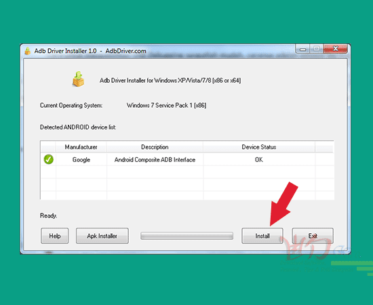Click the window title AdbDriver.com text
373x305 pixels.
126,51
